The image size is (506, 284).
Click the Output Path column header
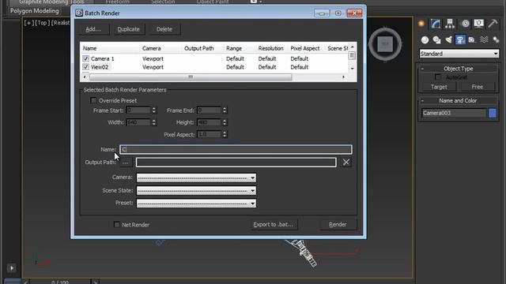pyautogui.click(x=198, y=48)
